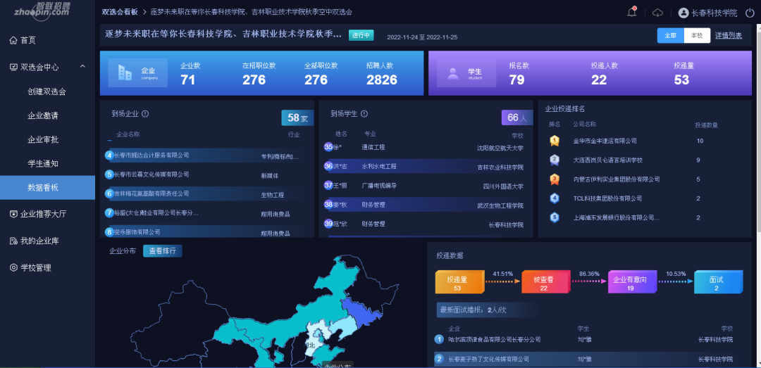Click the notification bell icon
The height and width of the screenshot is (368, 761).
[631, 13]
